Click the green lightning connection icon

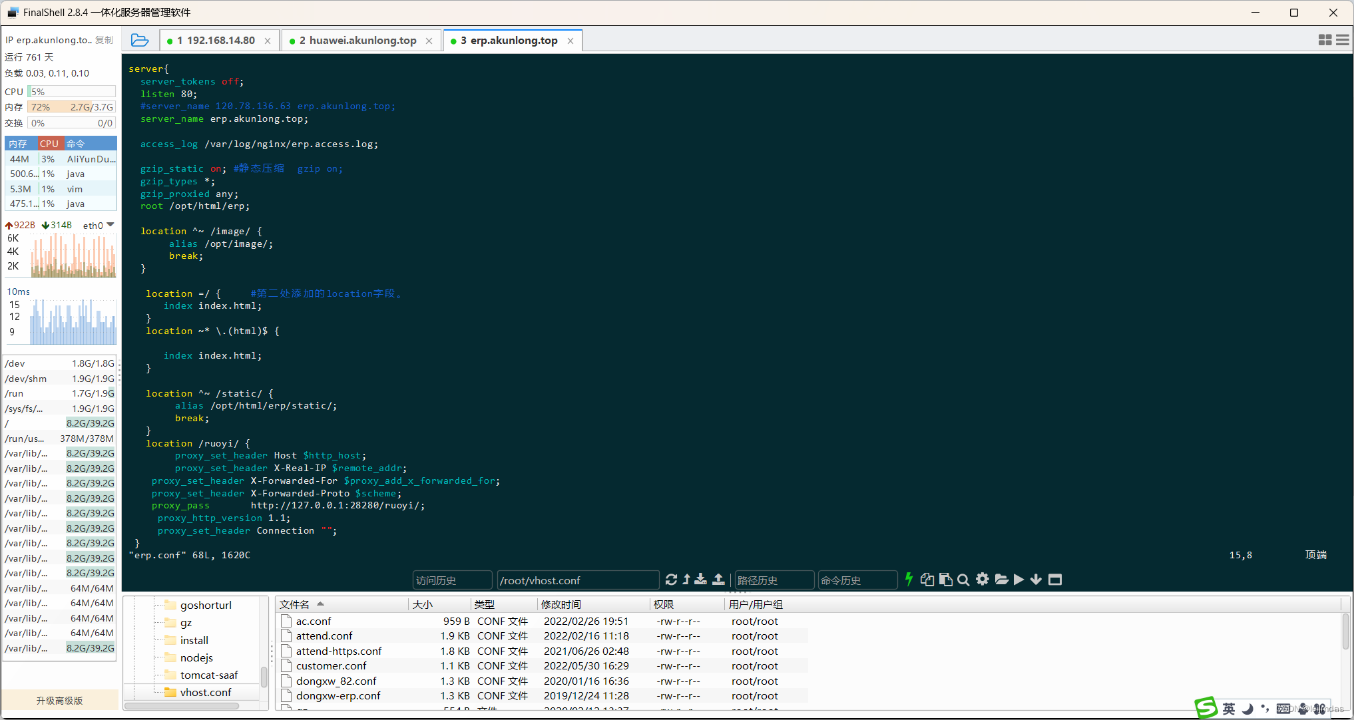click(909, 580)
